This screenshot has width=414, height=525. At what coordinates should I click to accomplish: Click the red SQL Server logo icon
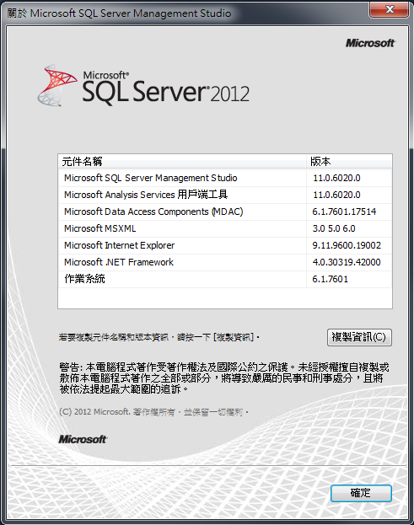[x=56, y=85]
